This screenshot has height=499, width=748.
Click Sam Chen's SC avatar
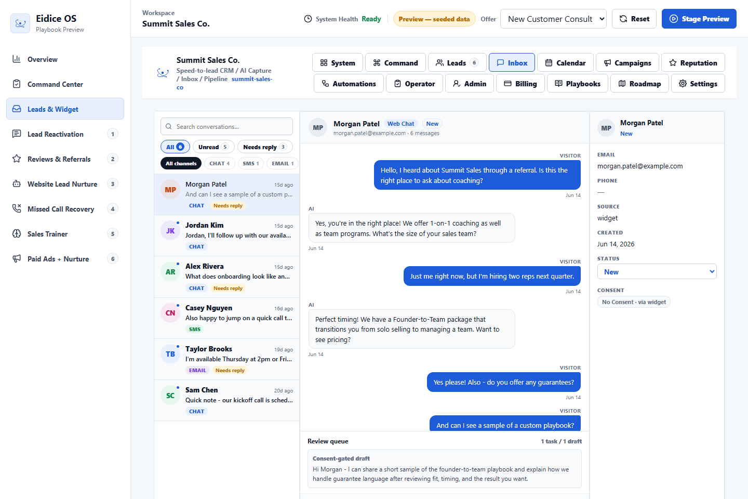(170, 396)
